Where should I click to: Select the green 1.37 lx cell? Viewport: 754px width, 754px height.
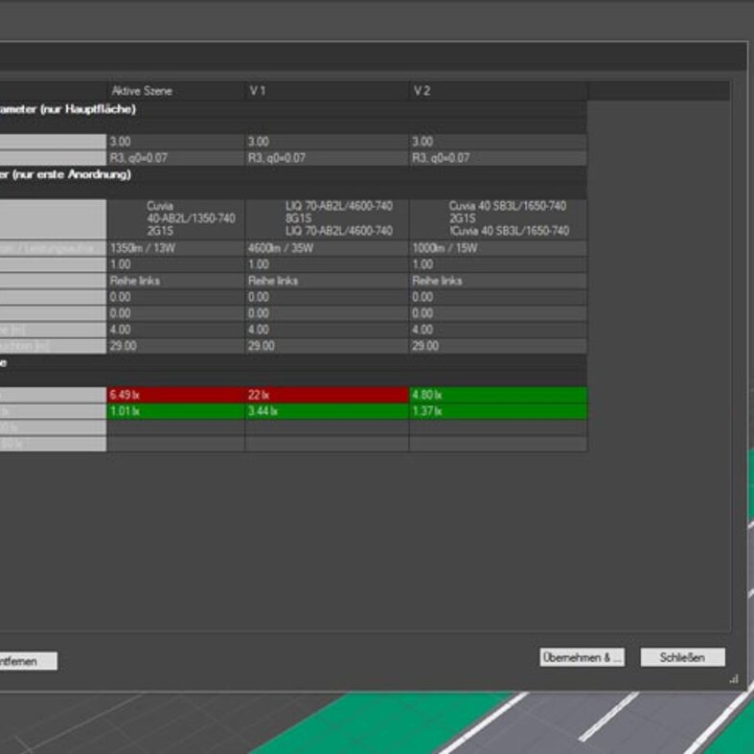click(x=497, y=411)
